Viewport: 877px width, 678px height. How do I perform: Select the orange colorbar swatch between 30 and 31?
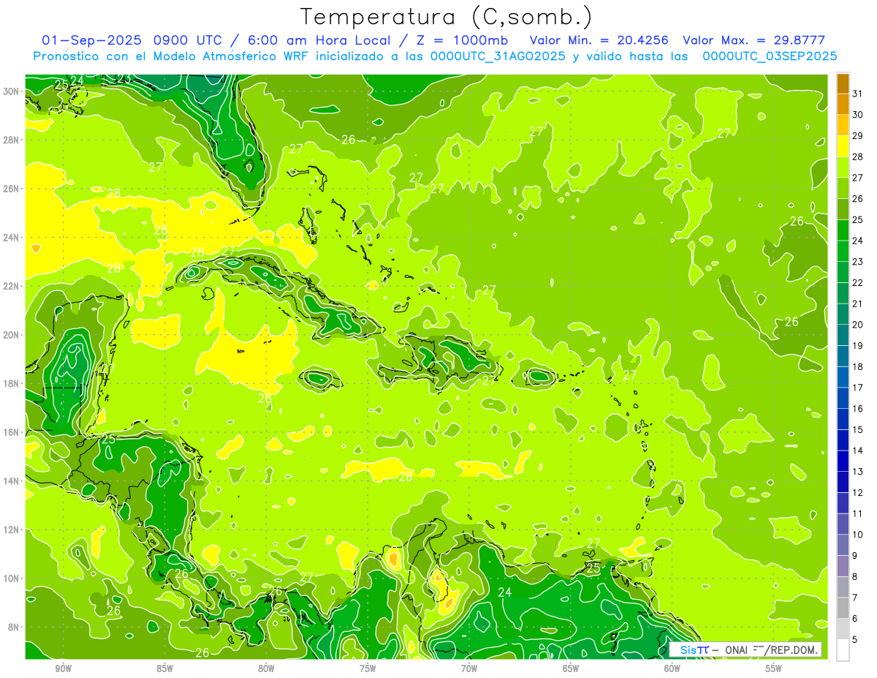(843, 104)
